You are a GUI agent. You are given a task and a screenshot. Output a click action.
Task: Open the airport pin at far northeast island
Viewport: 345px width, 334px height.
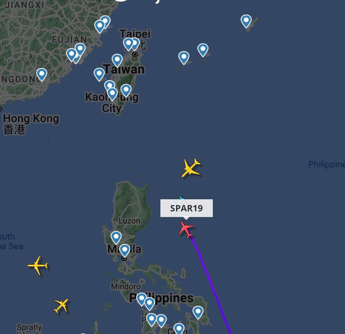246,21
